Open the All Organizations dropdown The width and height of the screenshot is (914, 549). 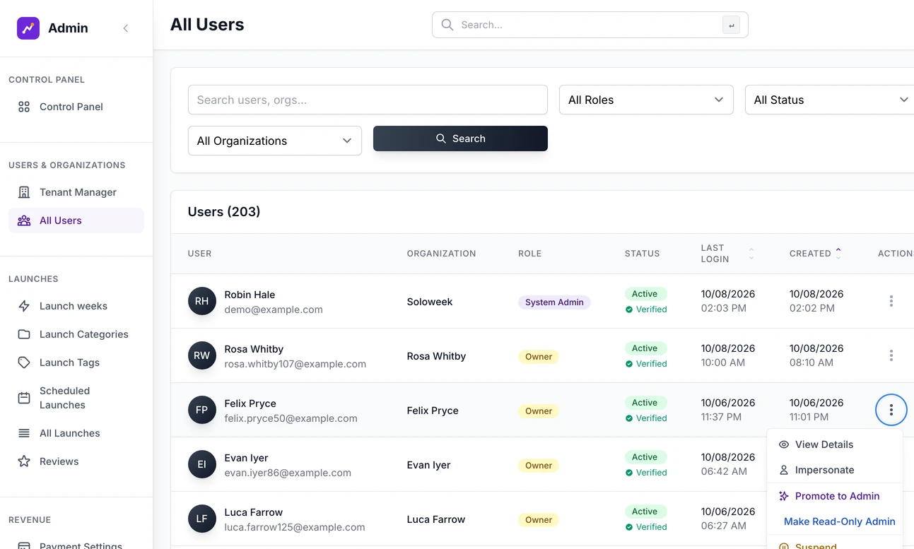pyautogui.click(x=275, y=141)
